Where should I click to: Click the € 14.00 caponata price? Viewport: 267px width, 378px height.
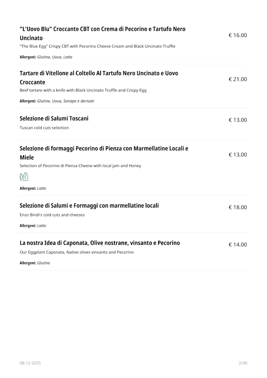click(237, 245)
